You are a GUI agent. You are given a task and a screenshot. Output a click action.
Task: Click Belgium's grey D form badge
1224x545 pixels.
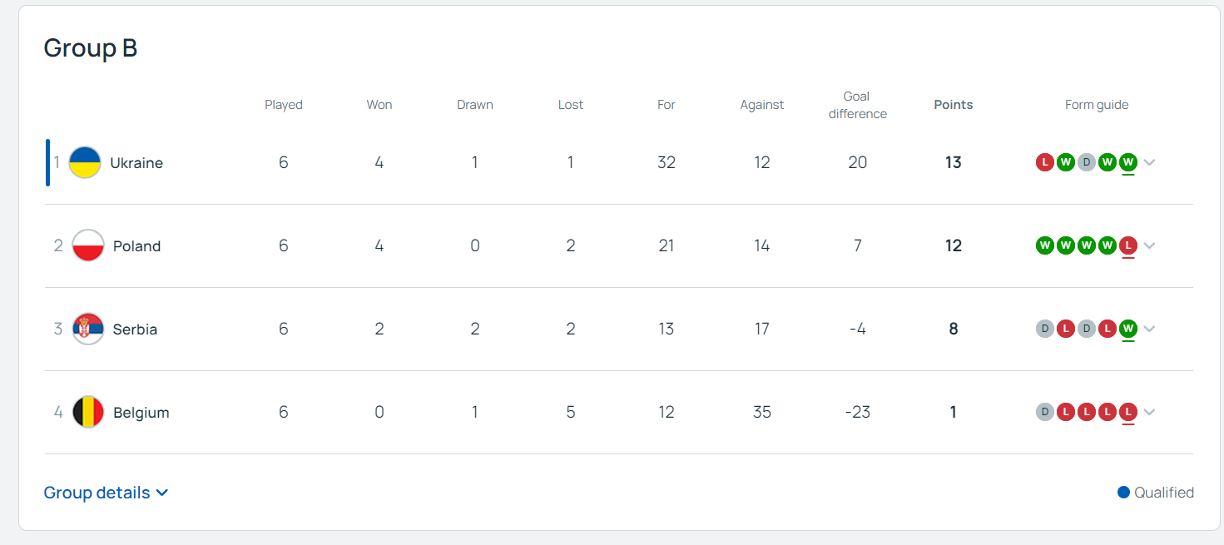[x=1044, y=412]
